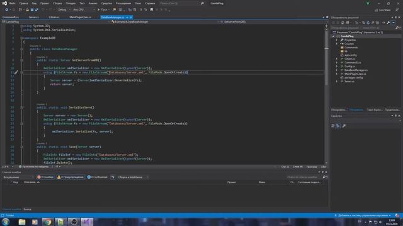Select packages.config in Solution Explorer
Viewport: 403px width, 226px height.
(353, 78)
